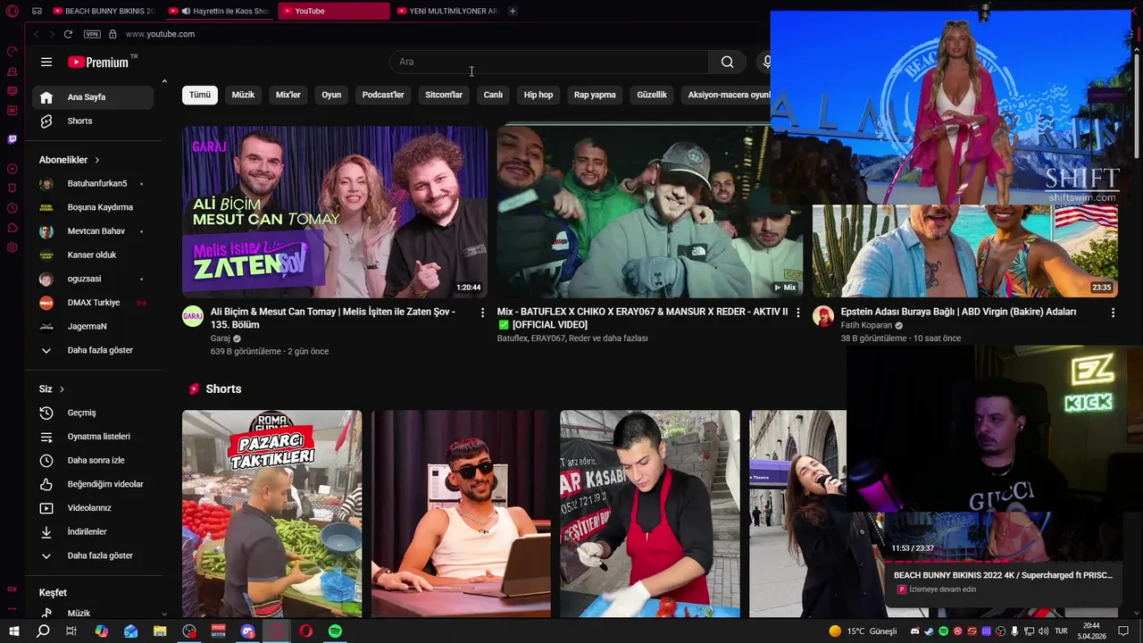The width and height of the screenshot is (1143, 643).
Task: Click the www.youtube.com address bar
Action: (160, 34)
